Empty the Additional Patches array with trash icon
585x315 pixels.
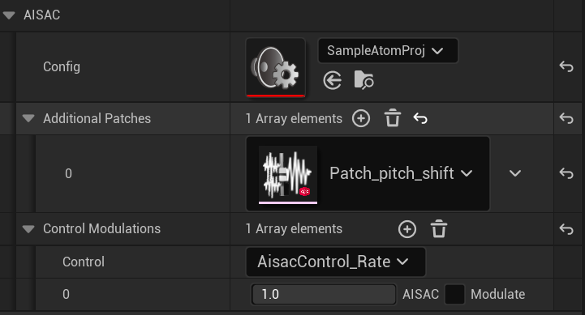click(393, 118)
